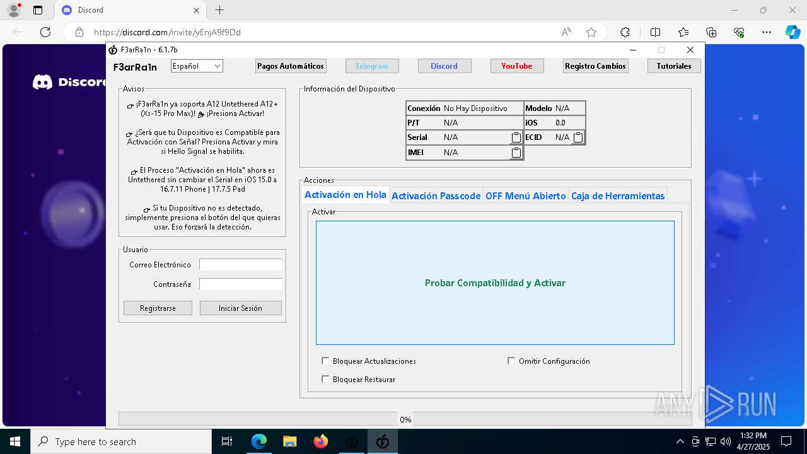Click the Registrarse button
807x454 pixels.
158,308
